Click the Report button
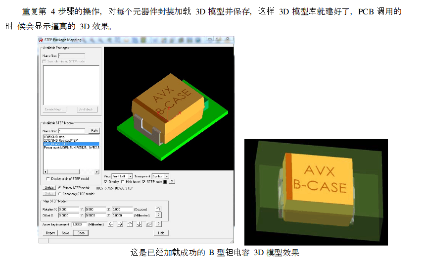Image resolution: width=424 pixels, height=269 pixels. tap(50, 233)
